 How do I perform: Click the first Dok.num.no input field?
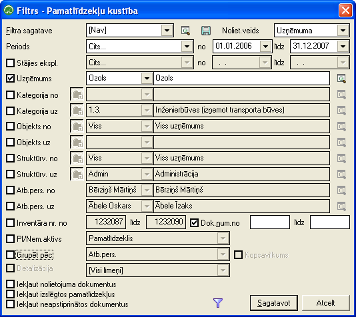click(x=270, y=222)
